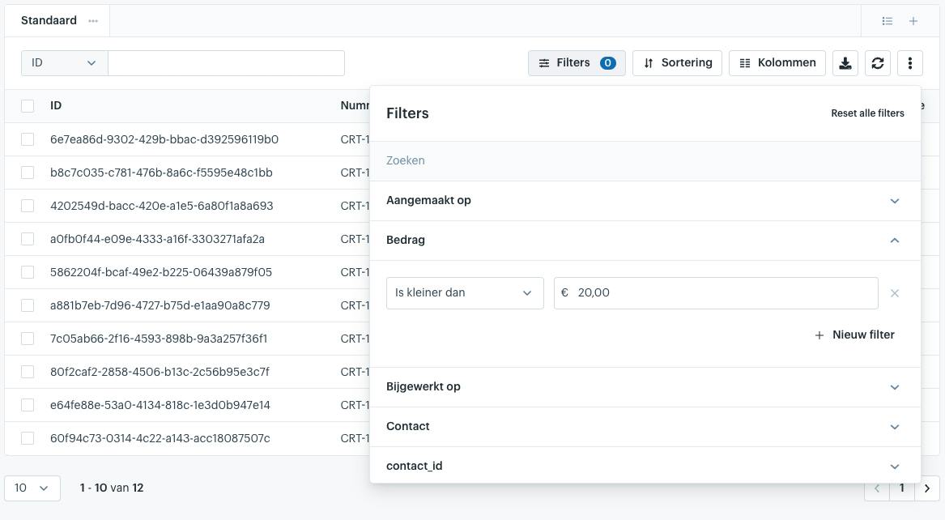Go to the previous page arrow
This screenshot has height=520, width=945.
(877, 488)
